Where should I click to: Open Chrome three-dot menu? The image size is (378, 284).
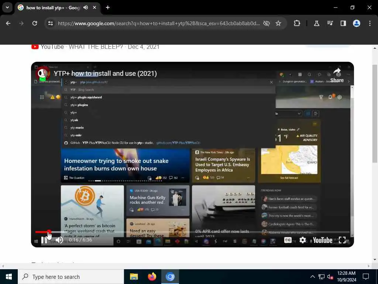[370, 23]
